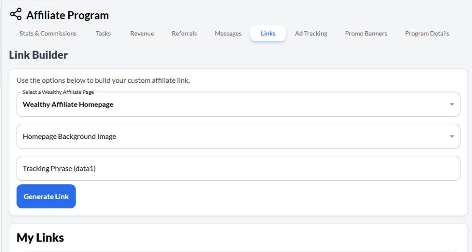Click the My Links heading
Screen dimensions: 472x252
click(x=40, y=238)
